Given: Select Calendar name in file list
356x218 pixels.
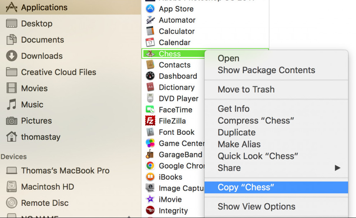Looking at the screenshot, I should tap(175, 42).
